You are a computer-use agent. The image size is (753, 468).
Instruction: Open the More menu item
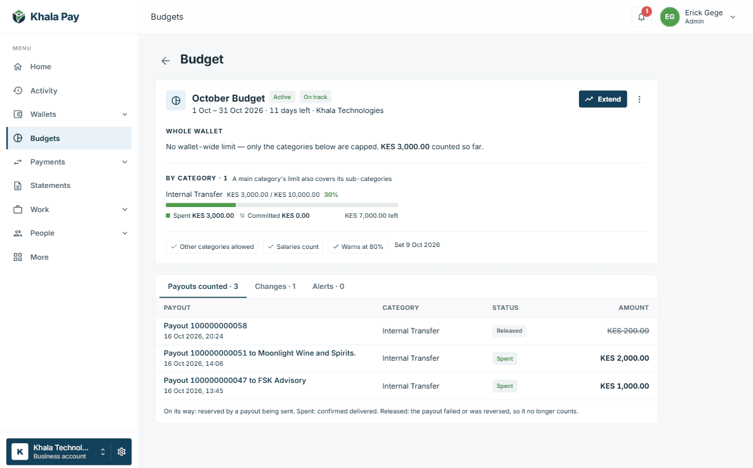[69, 257]
